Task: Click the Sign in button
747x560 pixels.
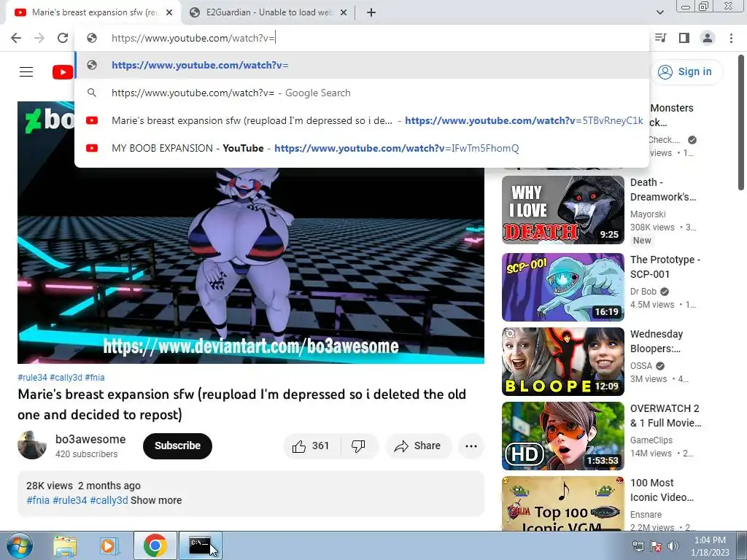Action: pos(685,72)
